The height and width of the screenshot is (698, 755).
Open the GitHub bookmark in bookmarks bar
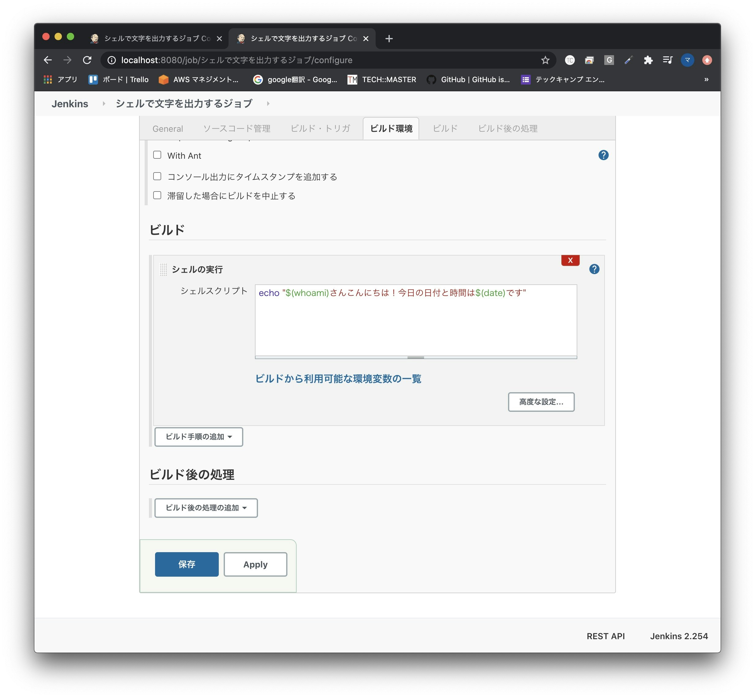pyautogui.click(x=468, y=79)
